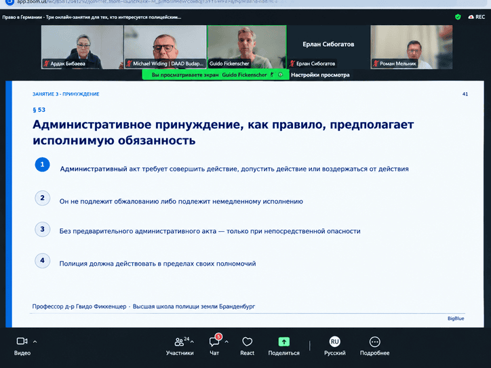The image size is (491, 368).
Task: Expand the participants options chevron
Action: pos(192,342)
